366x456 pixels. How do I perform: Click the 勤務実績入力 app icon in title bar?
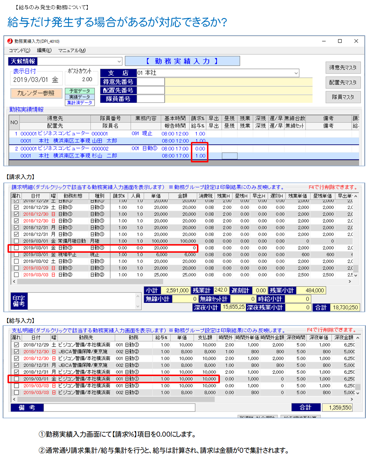point(10,41)
